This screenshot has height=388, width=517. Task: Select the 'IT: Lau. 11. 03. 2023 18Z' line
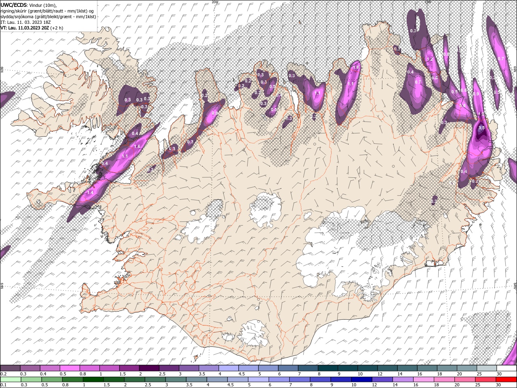click(x=26, y=22)
